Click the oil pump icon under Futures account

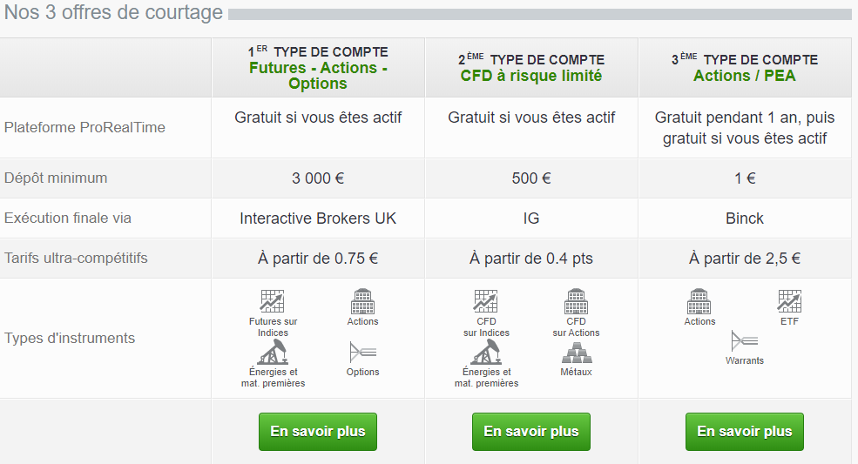[x=273, y=352]
